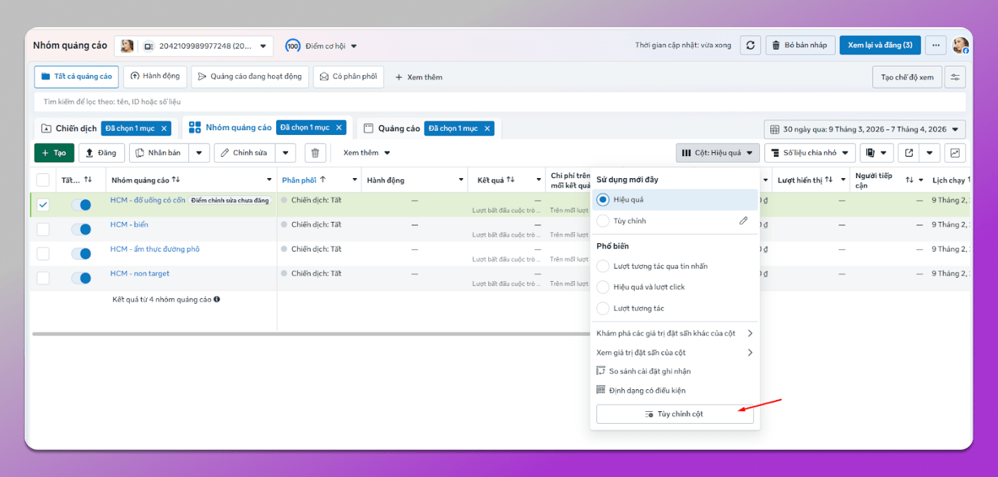
Task: Open the three-dots more options menu
Action: point(935,45)
